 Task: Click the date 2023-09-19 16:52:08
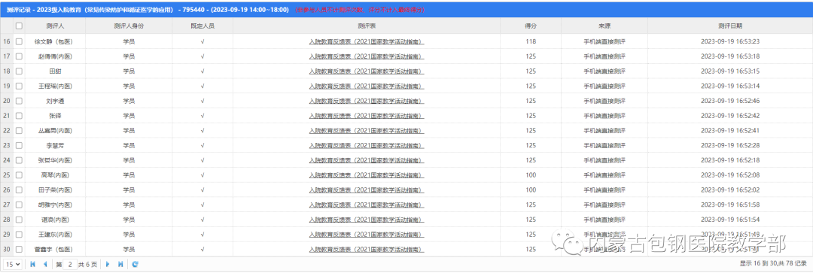pos(730,175)
